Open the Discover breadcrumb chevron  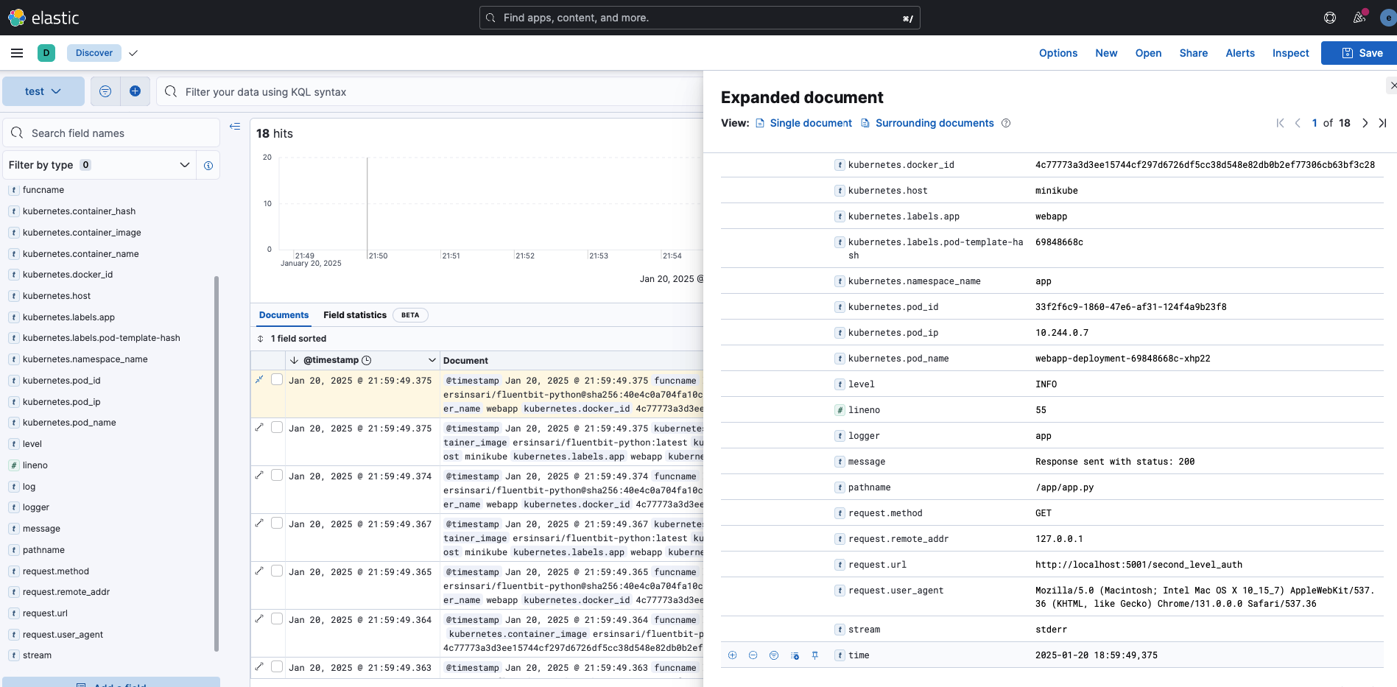(133, 53)
